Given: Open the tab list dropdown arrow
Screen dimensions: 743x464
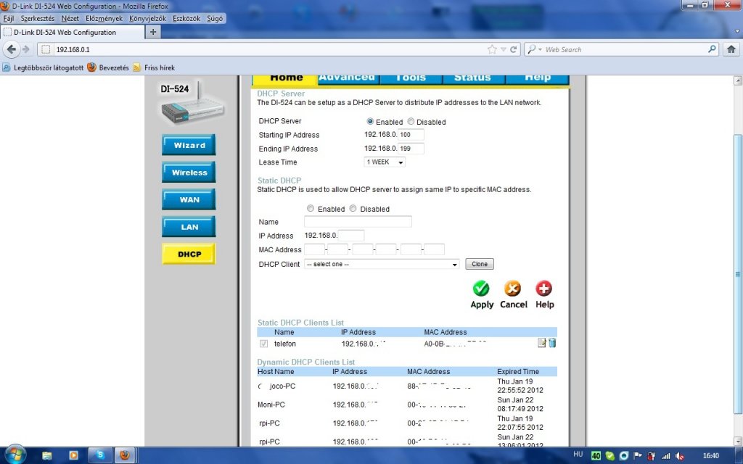Looking at the screenshot, I should pyautogui.click(x=738, y=32).
